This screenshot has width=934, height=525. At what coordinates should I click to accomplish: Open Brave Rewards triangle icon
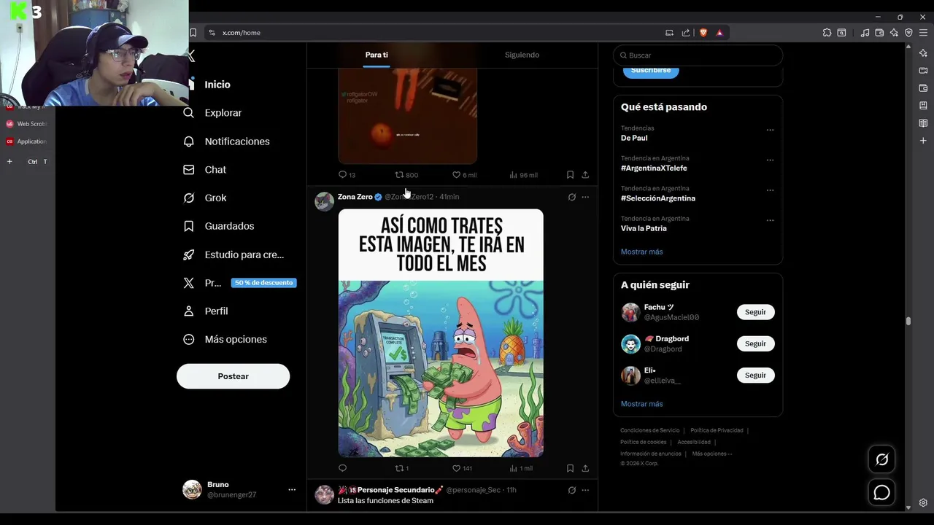pyautogui.click(x=719, y=33)
